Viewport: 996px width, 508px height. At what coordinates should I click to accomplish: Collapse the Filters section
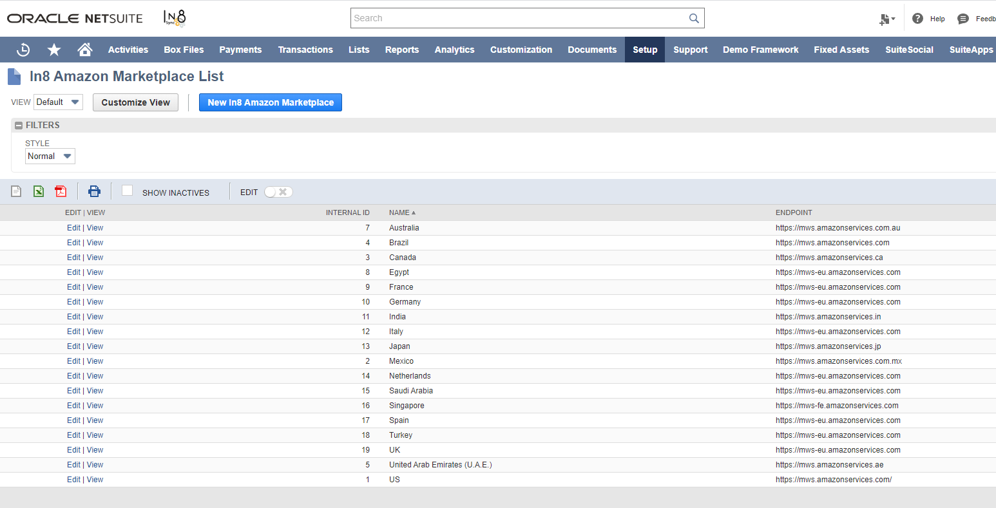[x=19, y=126]
